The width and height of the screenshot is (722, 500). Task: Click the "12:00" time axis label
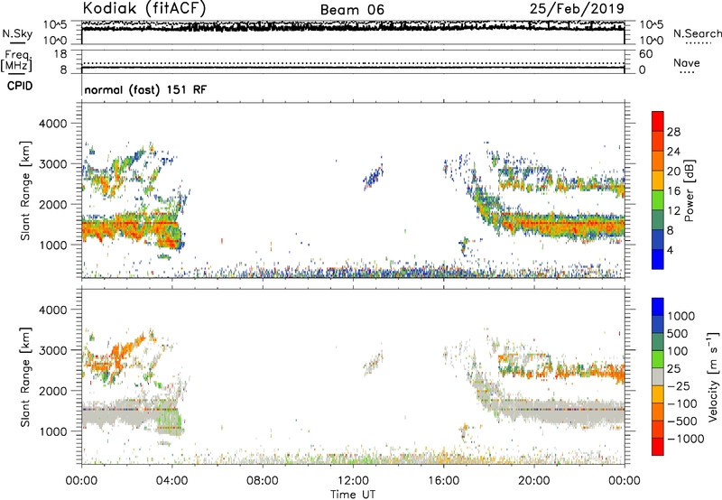coord(353,481)
